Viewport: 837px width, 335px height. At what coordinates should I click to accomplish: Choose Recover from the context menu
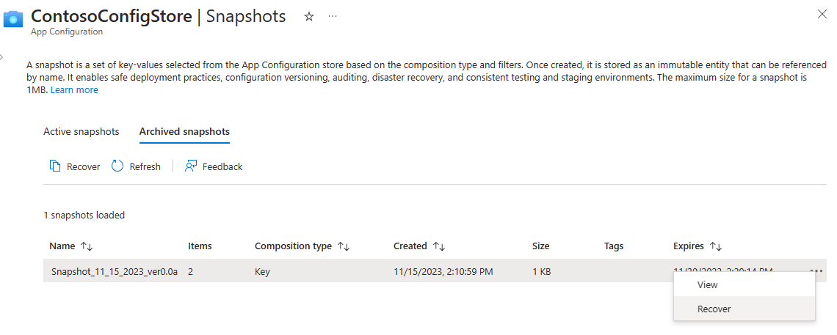714,309
